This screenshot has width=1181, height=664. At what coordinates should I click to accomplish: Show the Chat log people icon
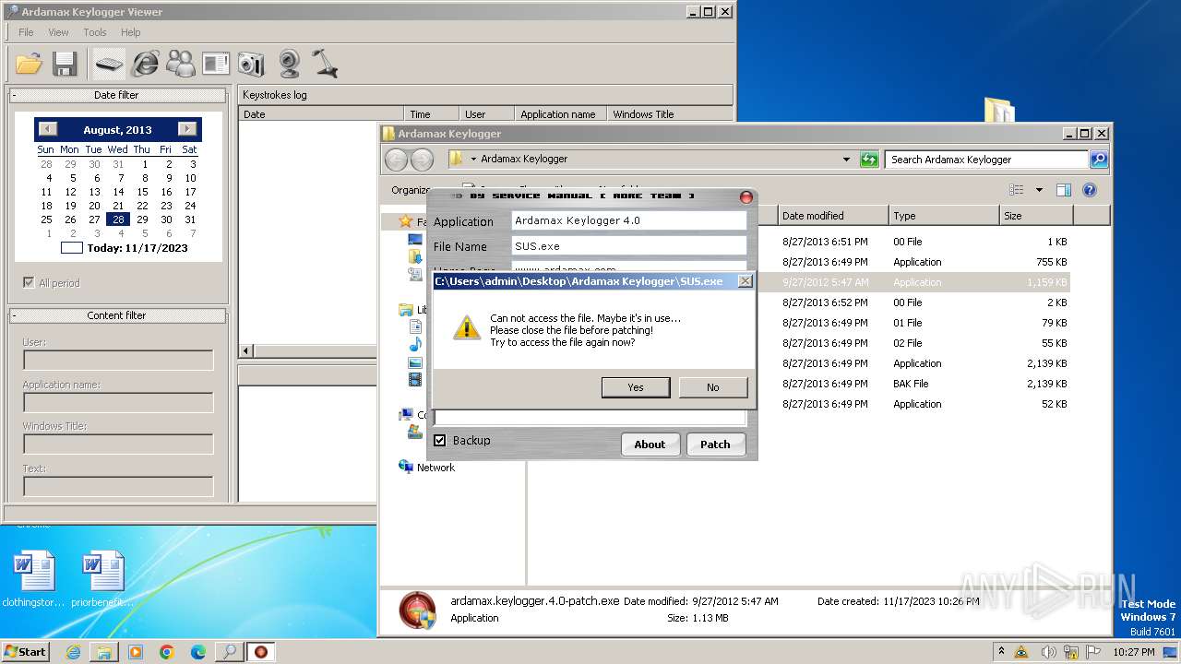pos(181,64)
